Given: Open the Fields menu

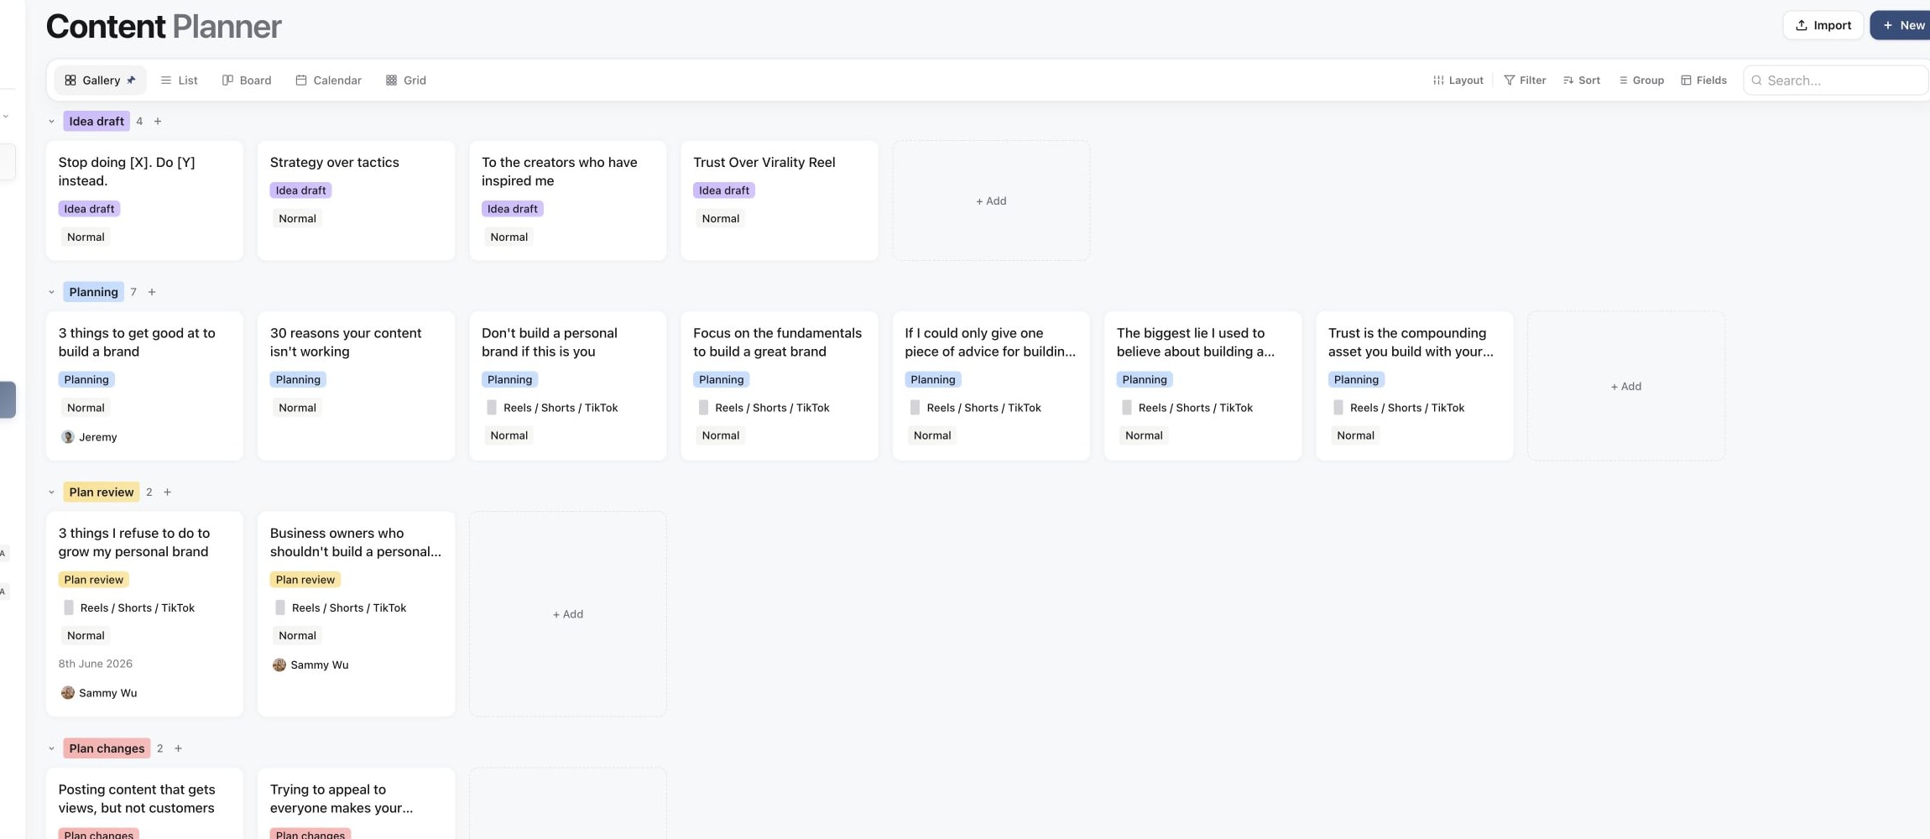Looking at the screenshot, I should 1703,81.
